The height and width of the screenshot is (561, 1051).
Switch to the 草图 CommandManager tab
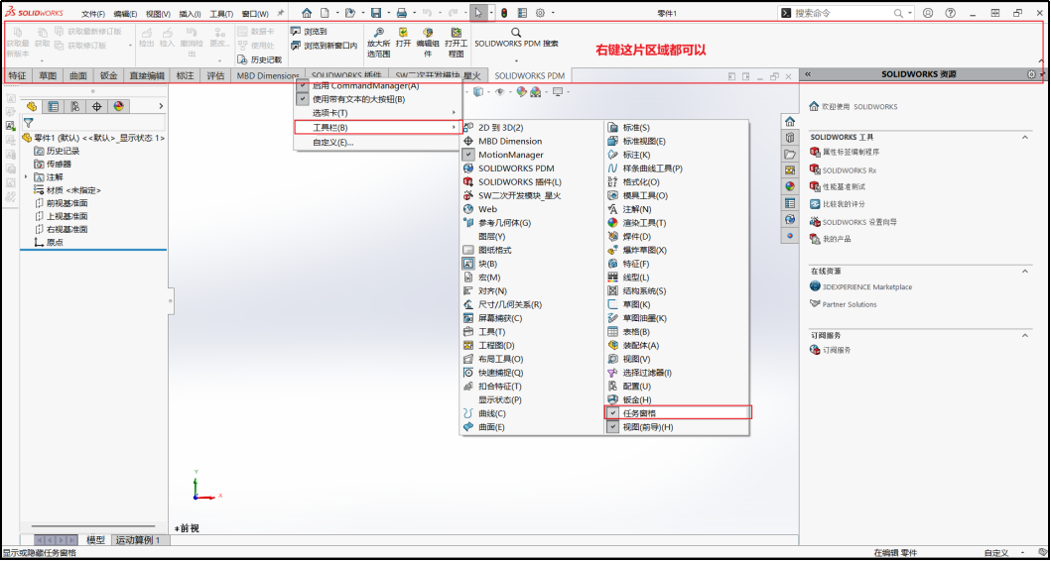point(48,75)
